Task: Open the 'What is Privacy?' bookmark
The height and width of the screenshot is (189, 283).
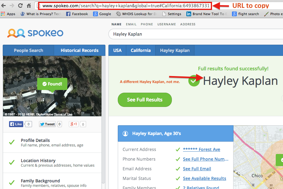Action: pos(40,14)
